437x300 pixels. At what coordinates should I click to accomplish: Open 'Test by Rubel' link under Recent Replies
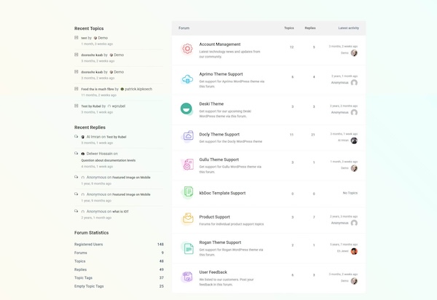click(117, 137)
